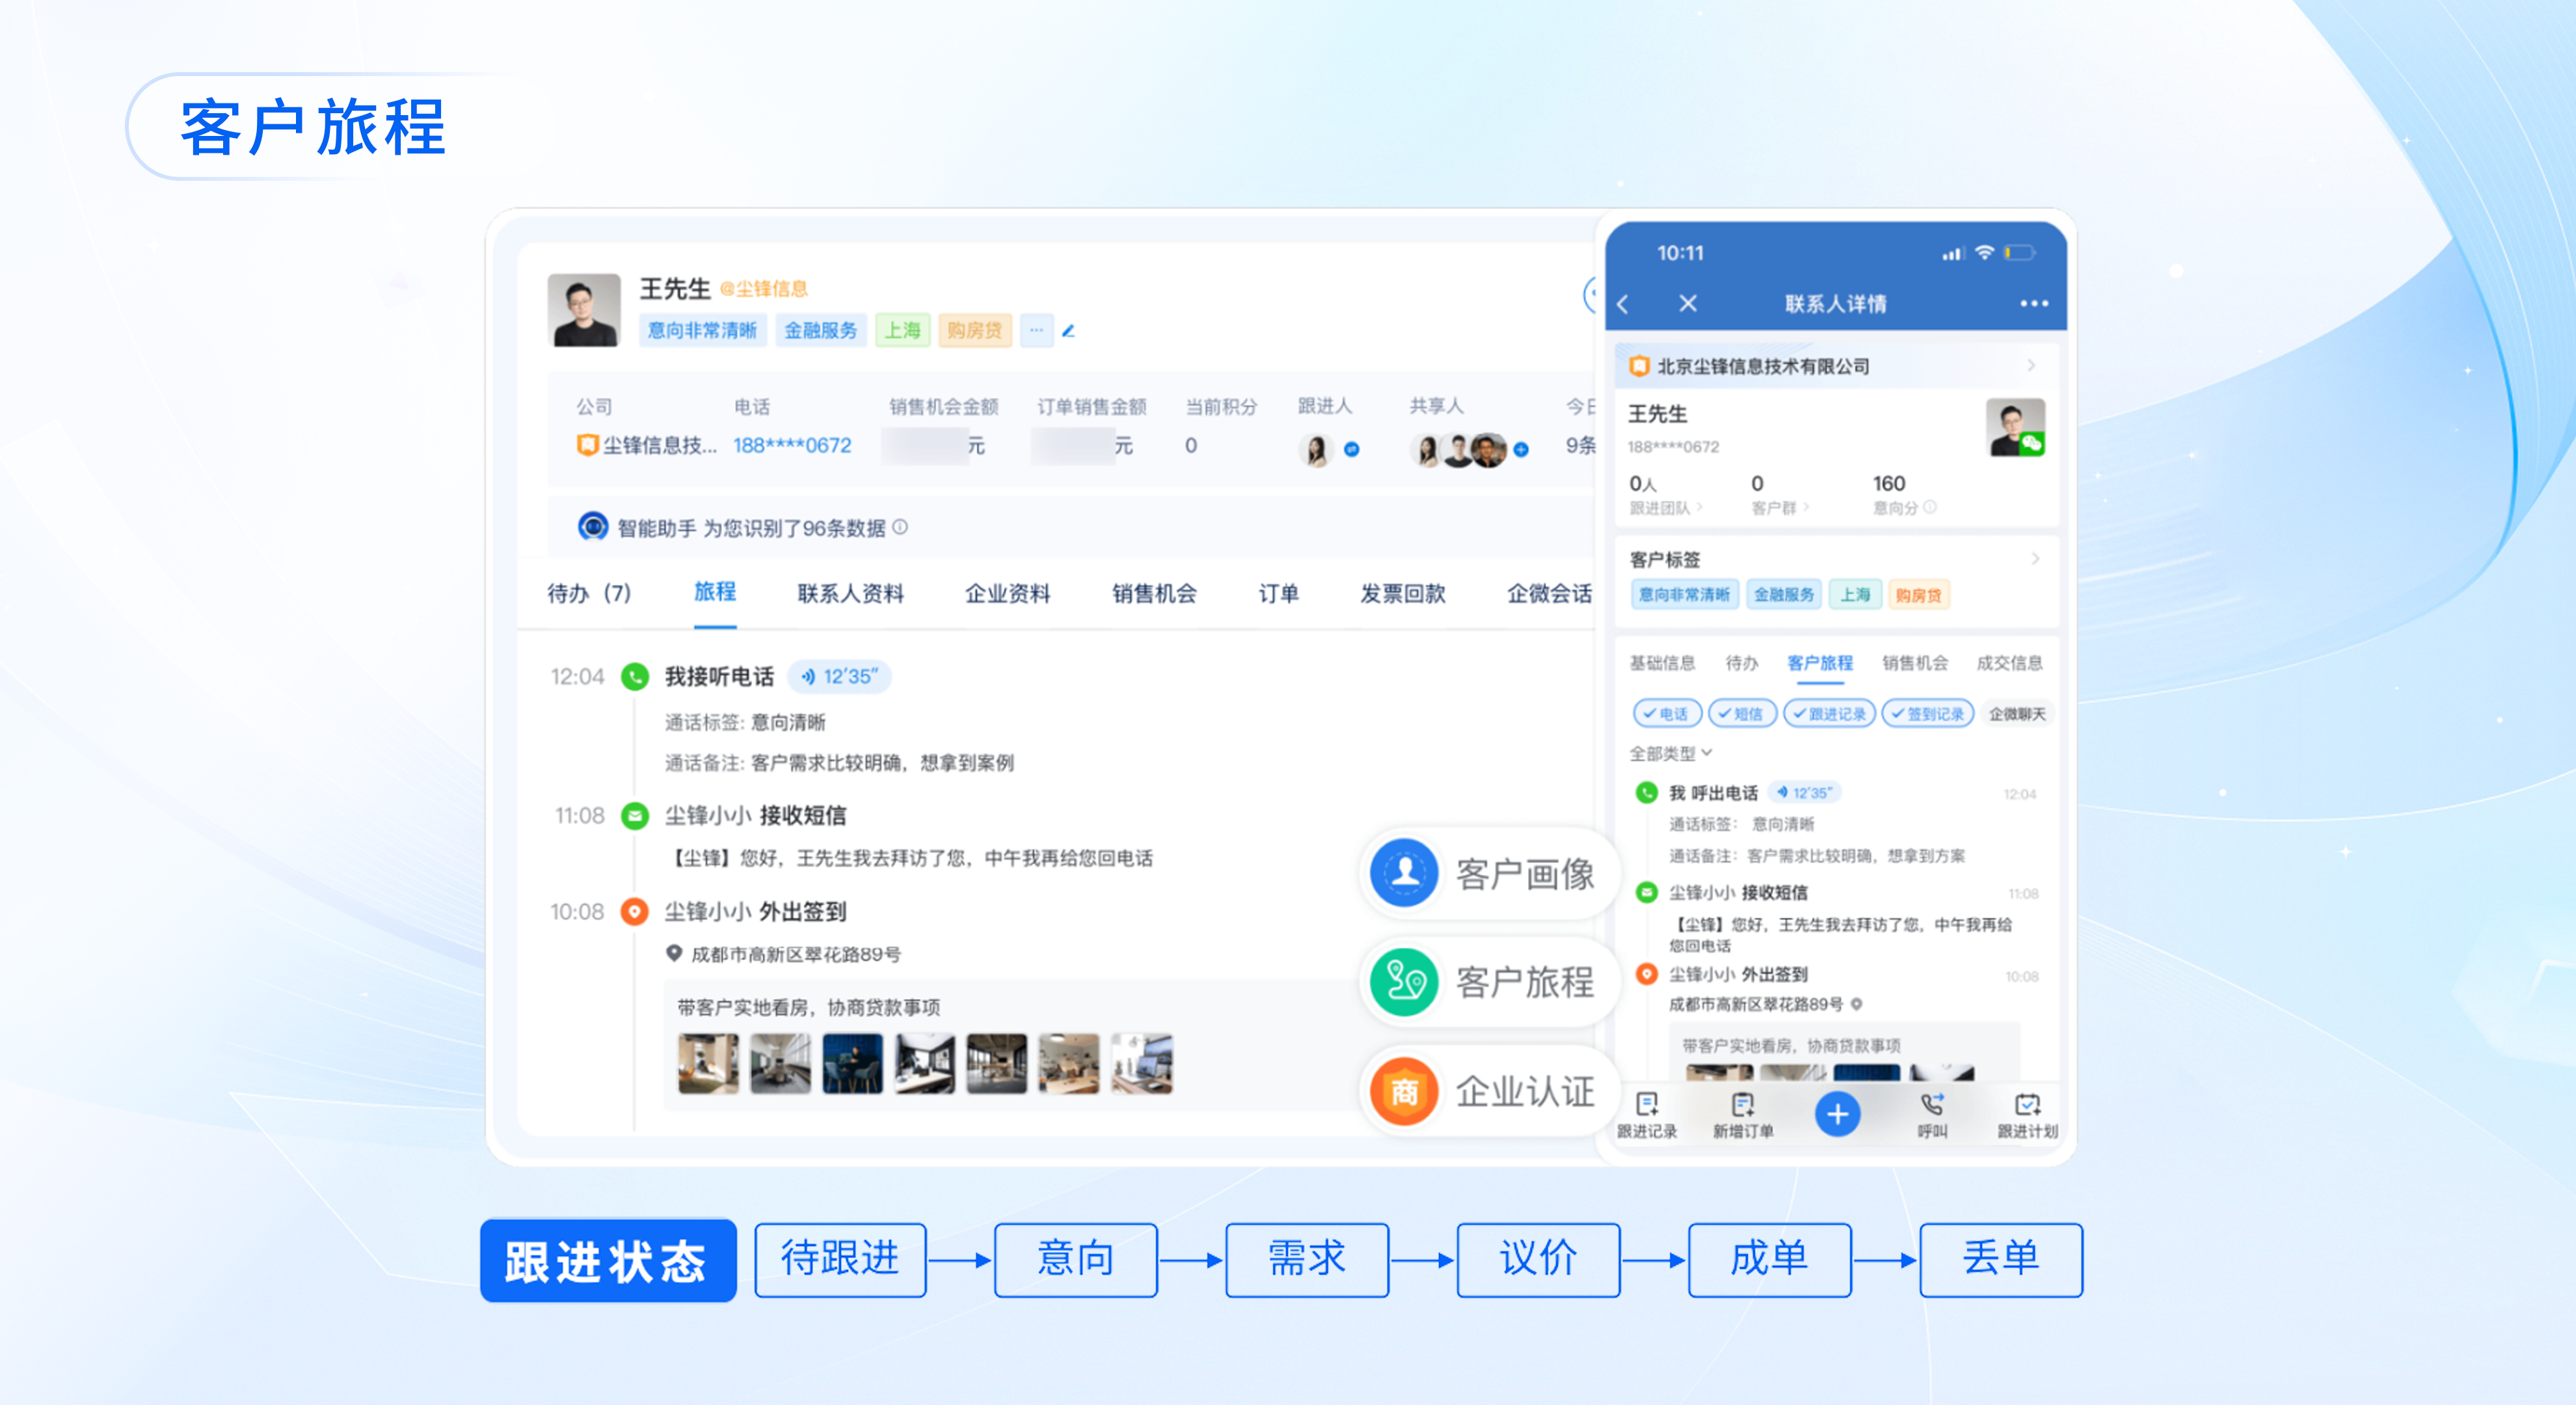The height and width of the screenshot is (1405, 2576).
Task: Toggle the 签到记录 filter chip
Action: click(1927, 714)
